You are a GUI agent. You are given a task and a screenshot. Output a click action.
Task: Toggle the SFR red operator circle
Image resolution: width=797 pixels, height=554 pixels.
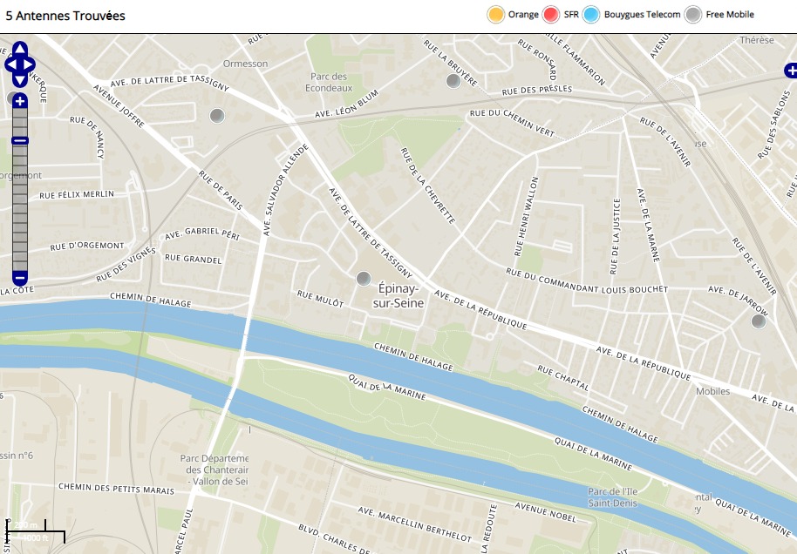550,14
